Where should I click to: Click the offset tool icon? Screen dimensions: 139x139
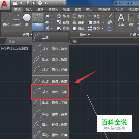point(110,28)
